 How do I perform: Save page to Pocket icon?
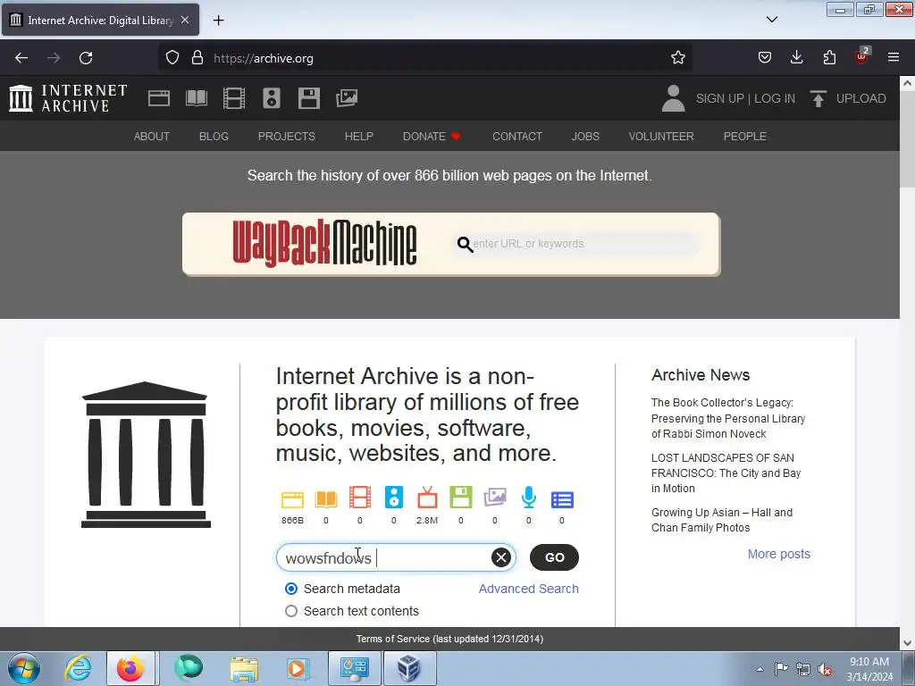pyautogui.click(x=765, y=58)
